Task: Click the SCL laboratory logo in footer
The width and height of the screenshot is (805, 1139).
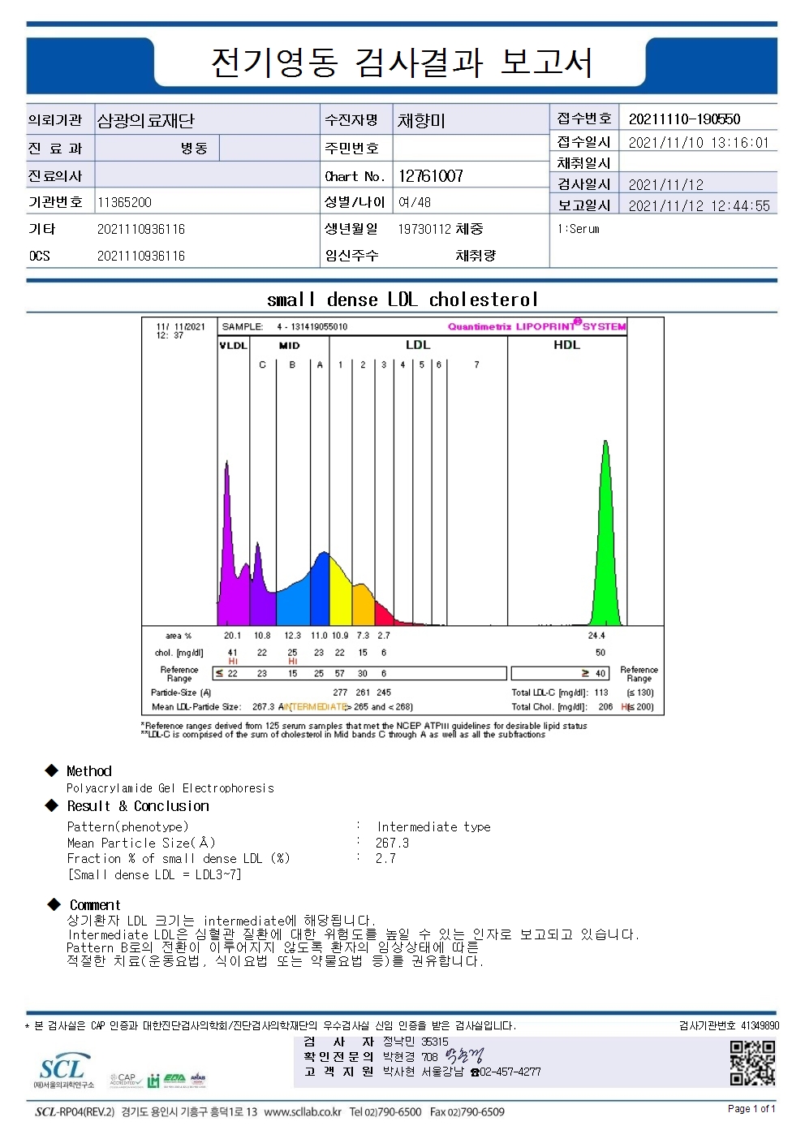Action: click(63, 1071)
